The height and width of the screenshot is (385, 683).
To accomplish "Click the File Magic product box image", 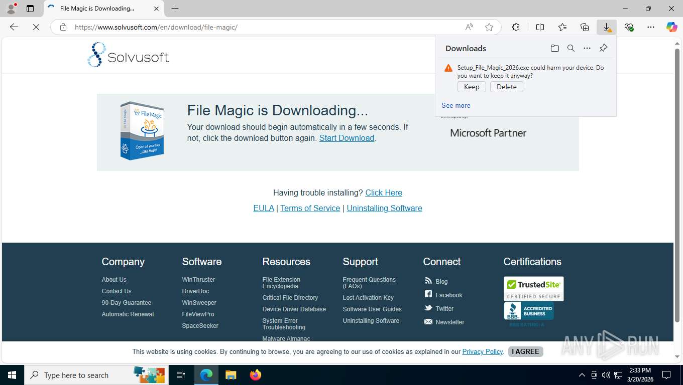I will [x=142, y=131].
